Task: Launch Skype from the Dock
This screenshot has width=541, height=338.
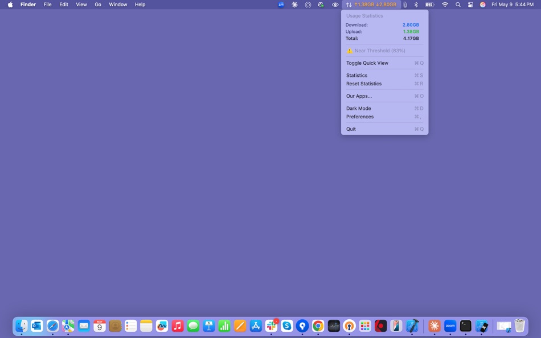Action: [x=288, y=326]
